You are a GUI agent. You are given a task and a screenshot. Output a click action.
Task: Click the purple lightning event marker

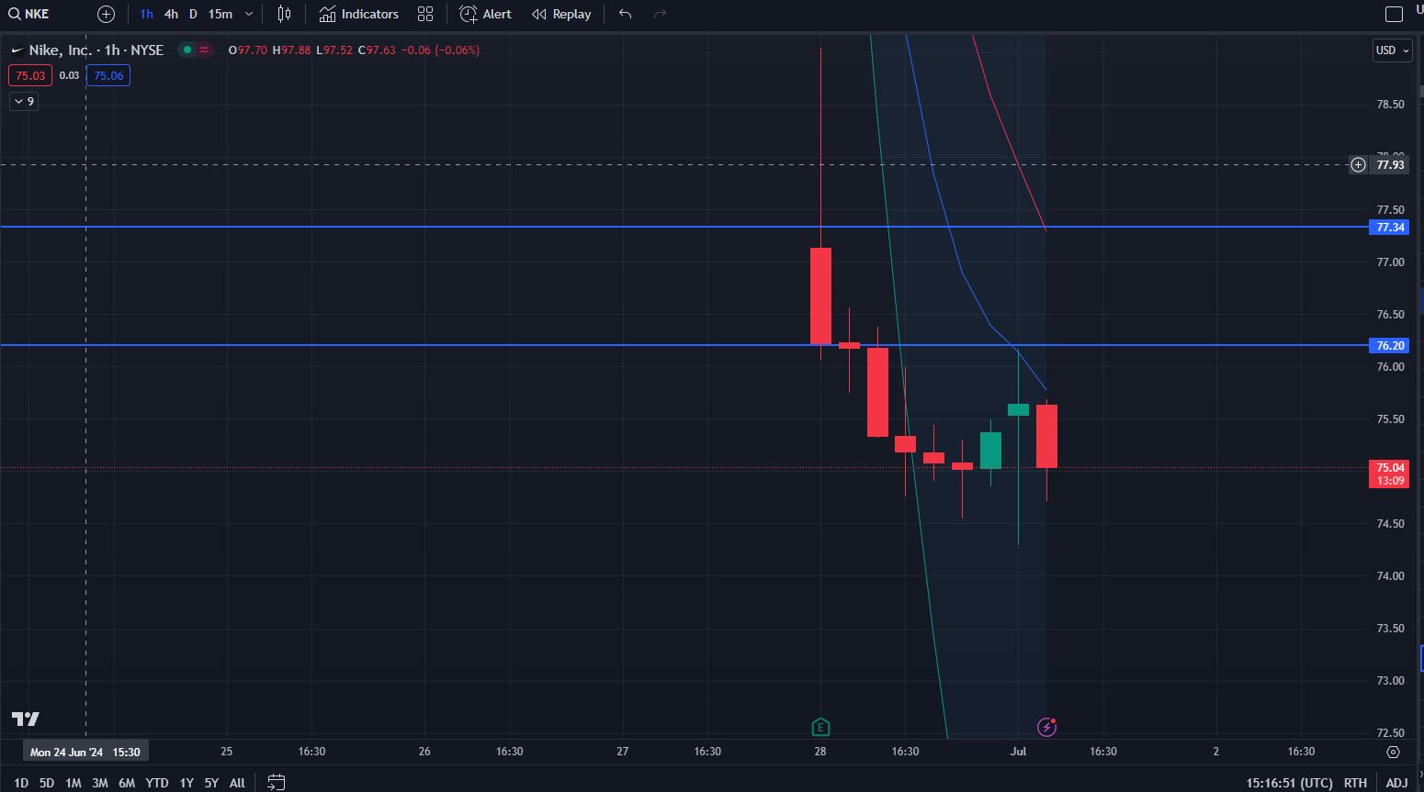point(1046,727)
